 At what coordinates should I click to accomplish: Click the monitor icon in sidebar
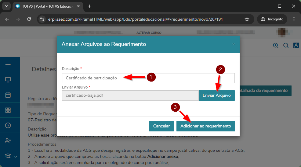coord(8,80)
